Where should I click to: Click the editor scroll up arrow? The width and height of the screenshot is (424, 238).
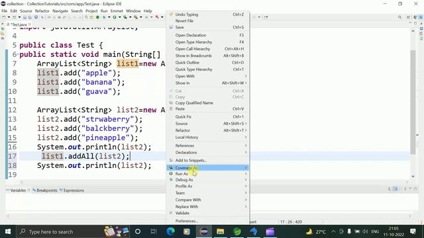413,31
